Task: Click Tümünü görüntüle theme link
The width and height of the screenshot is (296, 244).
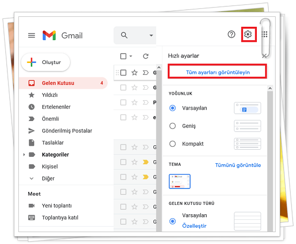Action: (238, 165)
